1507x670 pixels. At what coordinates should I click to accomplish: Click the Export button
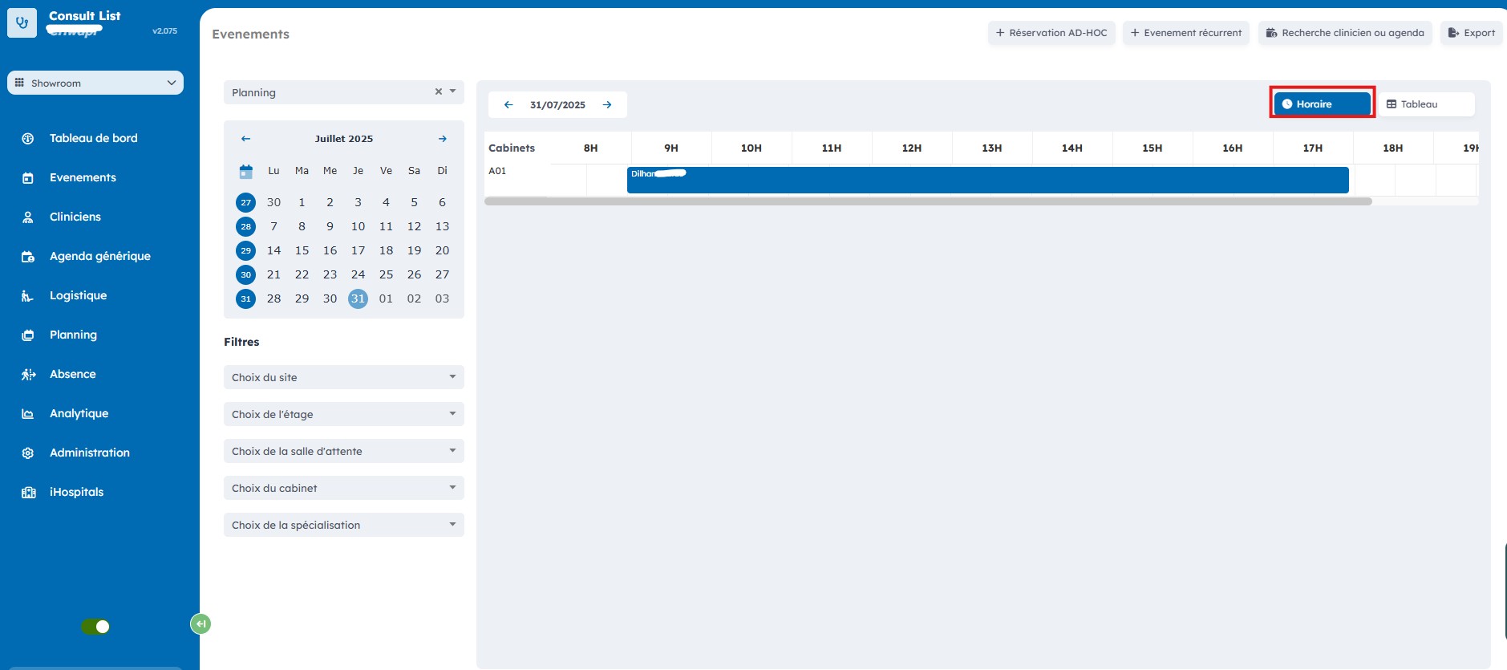1471,33
